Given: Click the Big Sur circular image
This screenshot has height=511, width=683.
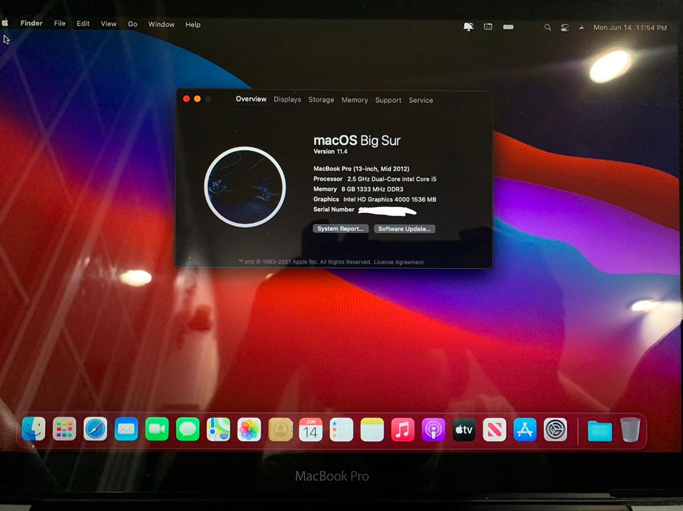Looking at the screenshot, I should (245, 187).
